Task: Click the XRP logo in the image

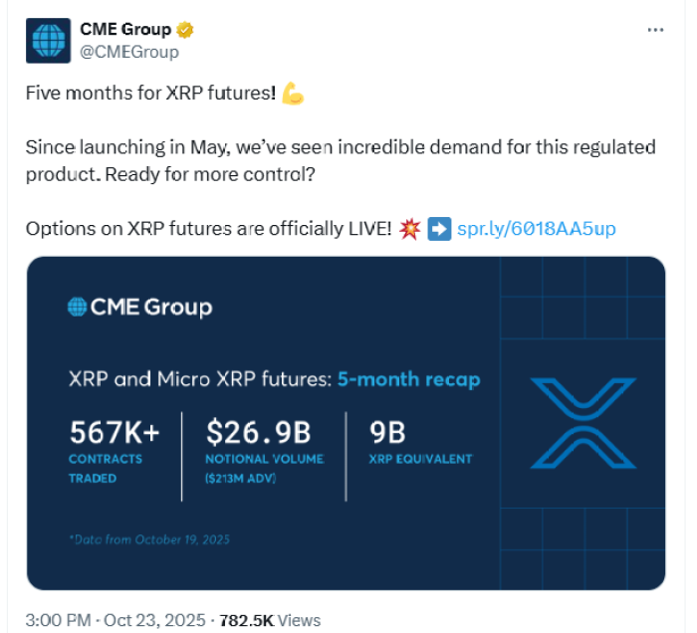Action: pyautogui.click(x=582, y=425)
